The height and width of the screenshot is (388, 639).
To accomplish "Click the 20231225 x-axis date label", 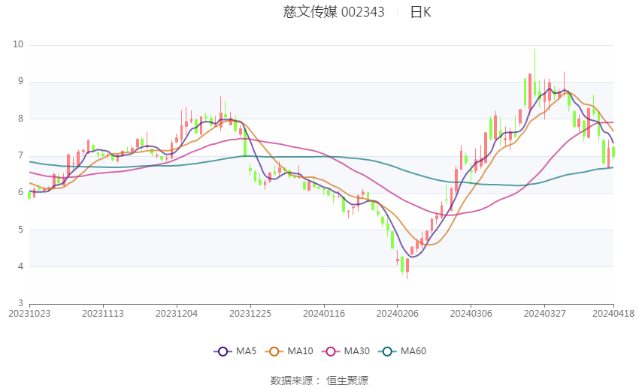I will pyautogui.click(x=250, y=314).
